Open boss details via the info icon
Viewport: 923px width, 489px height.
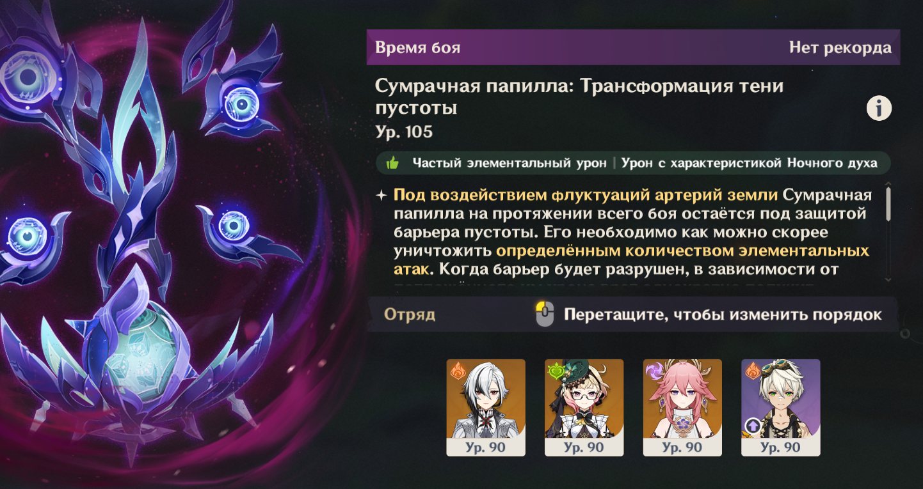(x=879, y=109)
